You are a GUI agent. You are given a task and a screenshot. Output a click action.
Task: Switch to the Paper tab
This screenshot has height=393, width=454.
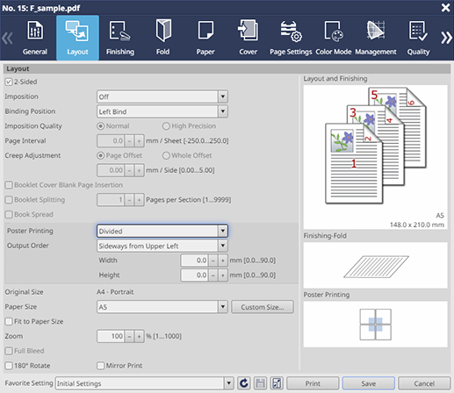205,38
